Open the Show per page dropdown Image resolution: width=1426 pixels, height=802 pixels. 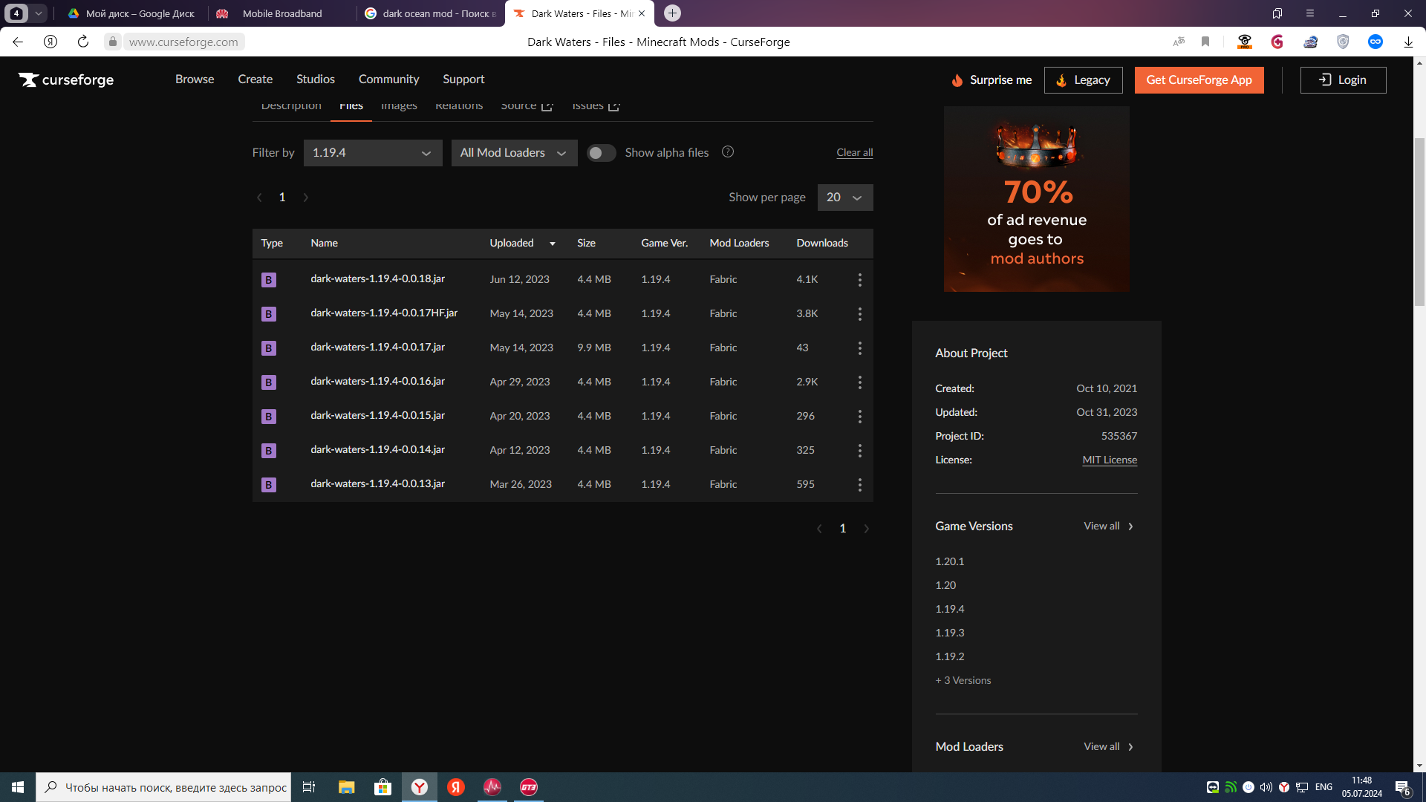click(x=845, y=198)
